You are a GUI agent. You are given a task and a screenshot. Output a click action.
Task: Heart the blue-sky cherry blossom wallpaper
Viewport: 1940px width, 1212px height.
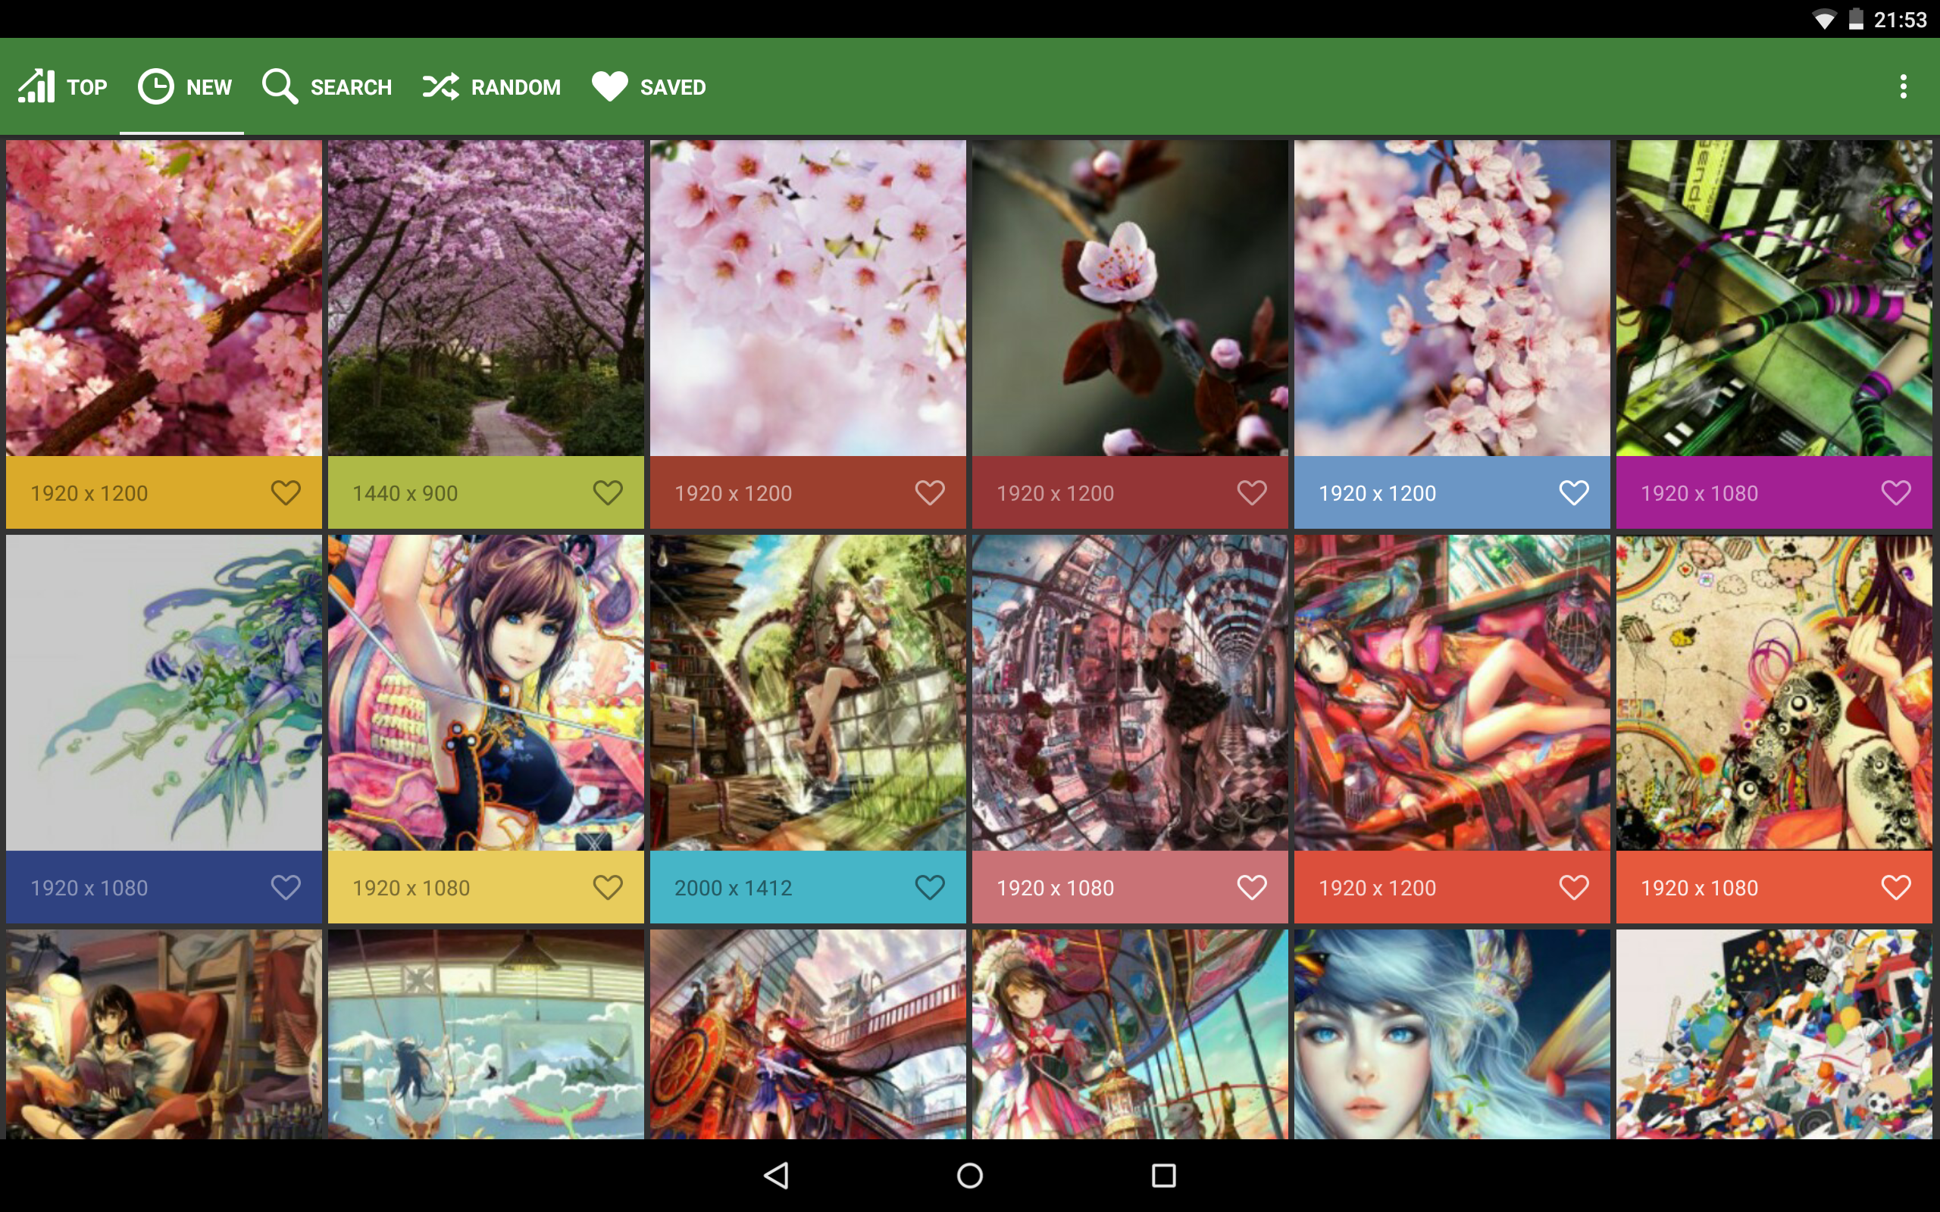click(x=1573, y=492)
